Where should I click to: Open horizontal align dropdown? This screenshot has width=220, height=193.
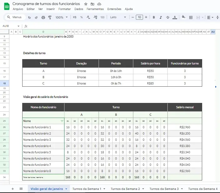pyautogui.click(x=210, y=18)
